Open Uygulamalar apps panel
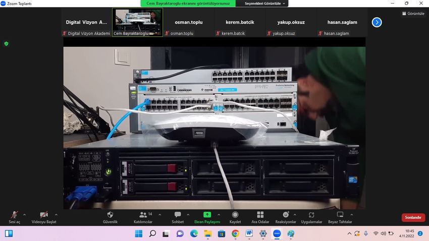Screen dimensions: 429x241 pyautogui.click(x=311, y=217)
